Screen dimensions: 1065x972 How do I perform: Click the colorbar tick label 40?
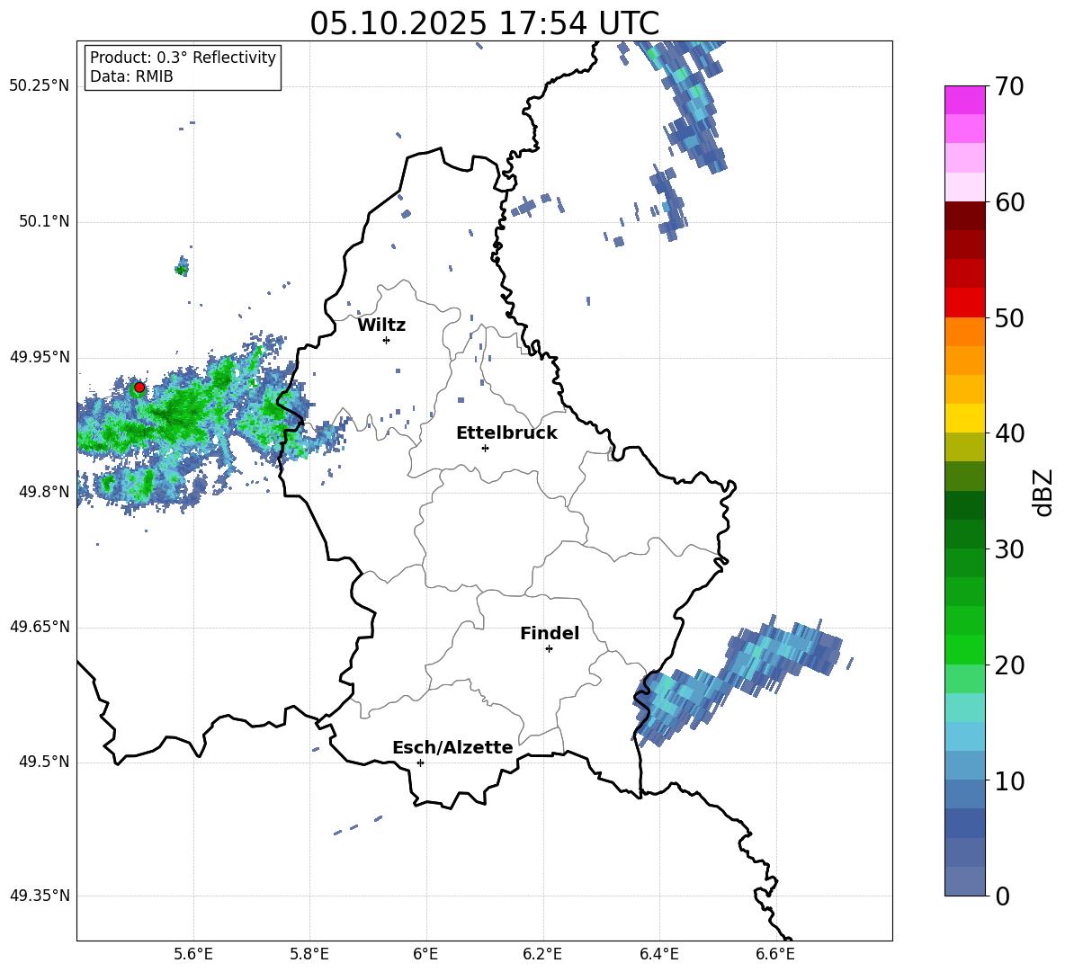1009,433
